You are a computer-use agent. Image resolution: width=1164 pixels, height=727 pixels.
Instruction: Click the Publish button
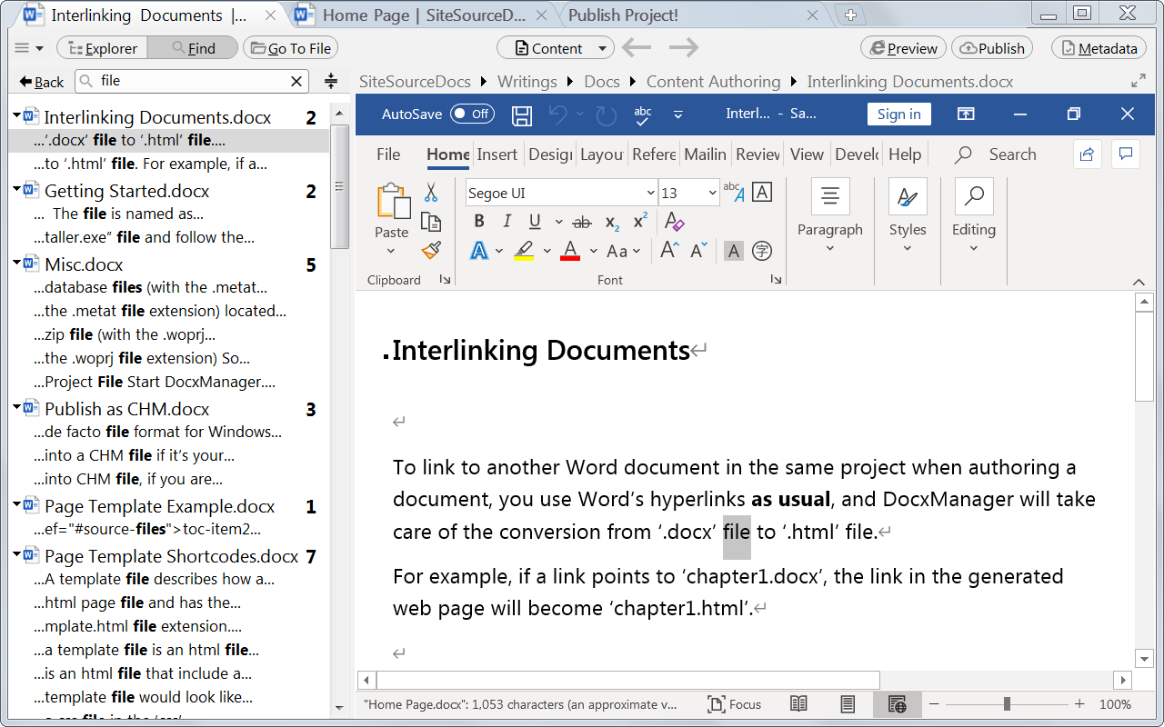[992, 48]
